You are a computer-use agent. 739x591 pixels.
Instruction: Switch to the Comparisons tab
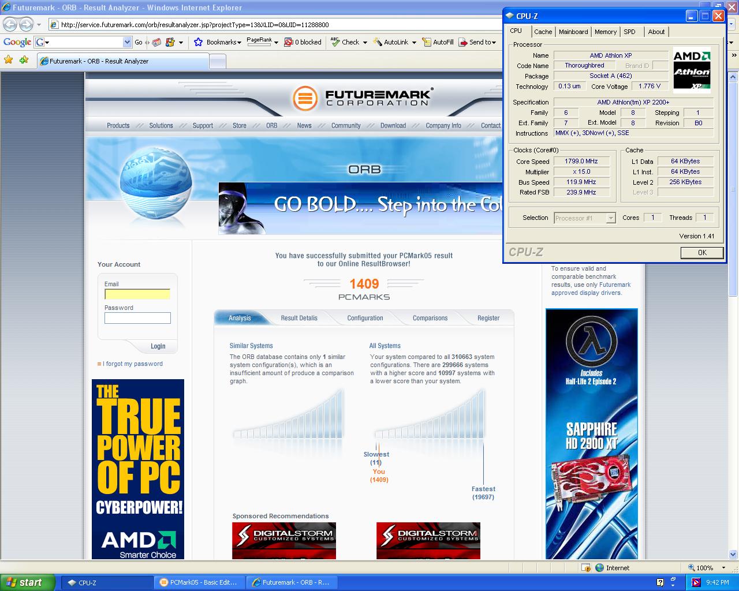pos(430,318)
